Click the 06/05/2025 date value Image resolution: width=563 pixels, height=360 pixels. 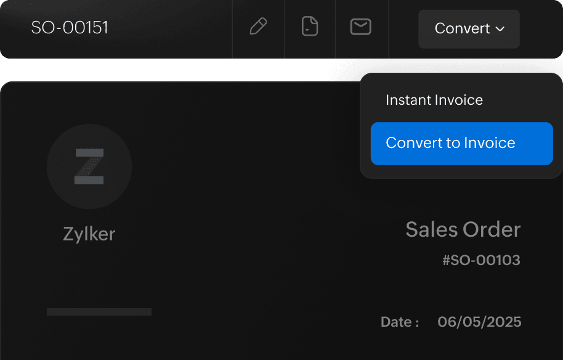click(479, 322)
